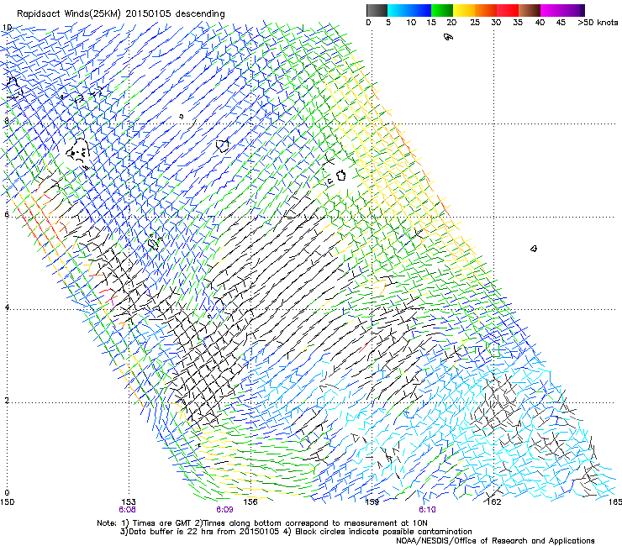Click the "150" longitude axis label
The width and height of the screenshot is (622, 546).
[x=7, y=502]
